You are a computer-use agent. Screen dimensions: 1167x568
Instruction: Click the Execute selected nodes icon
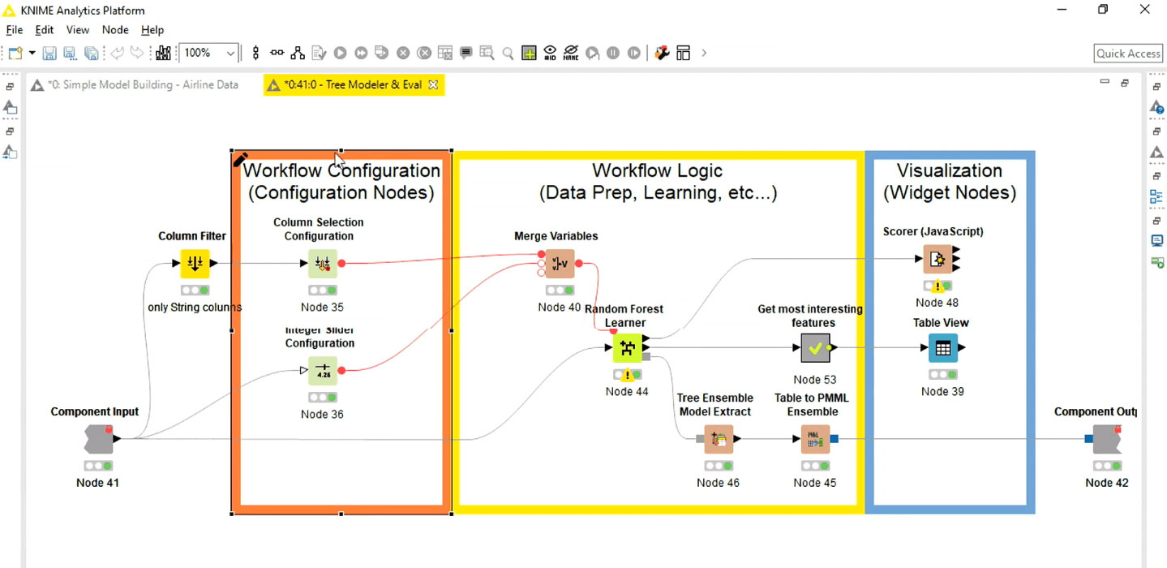click(x=340, y=54)
